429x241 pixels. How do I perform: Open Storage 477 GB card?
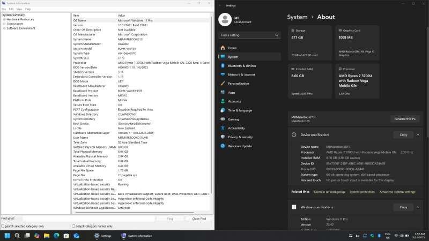pos(310,43)
